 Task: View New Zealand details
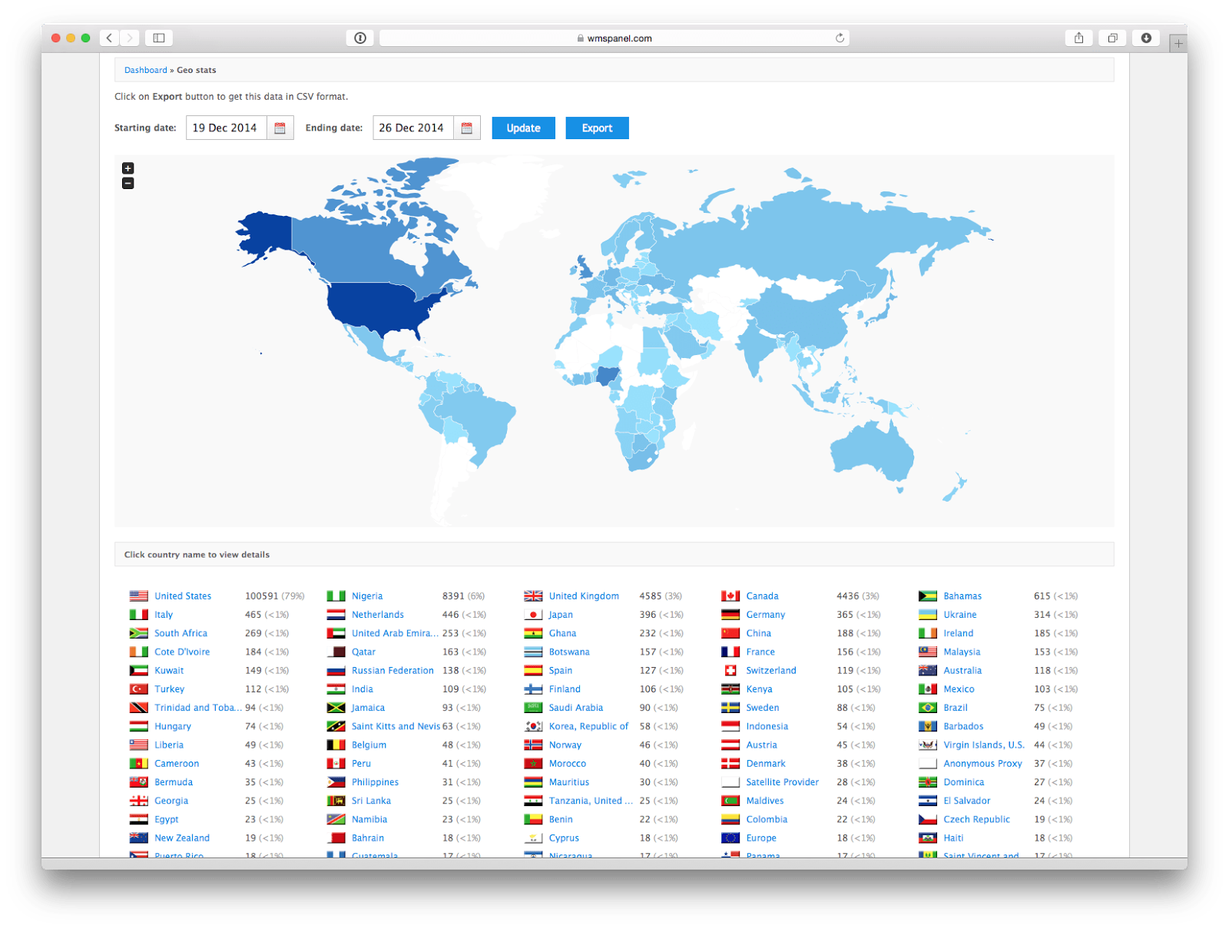coord(182,838)
